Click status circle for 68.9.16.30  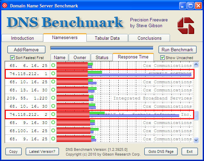[x=53, y=122]
